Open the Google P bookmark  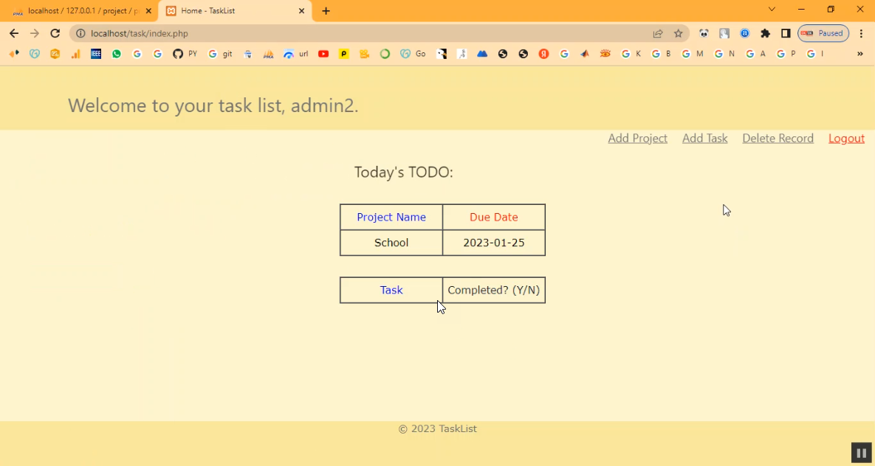click(x=786, y=54)
